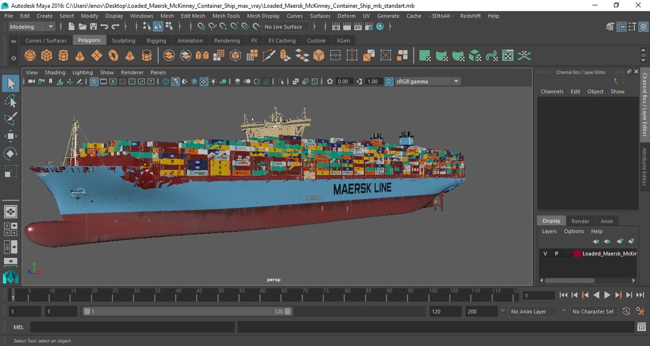Click the IPR render icon
This screenshot has height=346, width=650.
point(358,26)
